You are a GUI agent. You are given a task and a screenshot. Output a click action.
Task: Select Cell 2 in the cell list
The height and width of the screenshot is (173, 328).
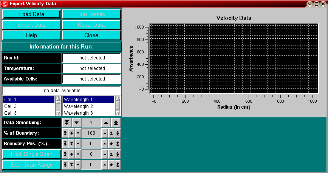coord(29,106)
